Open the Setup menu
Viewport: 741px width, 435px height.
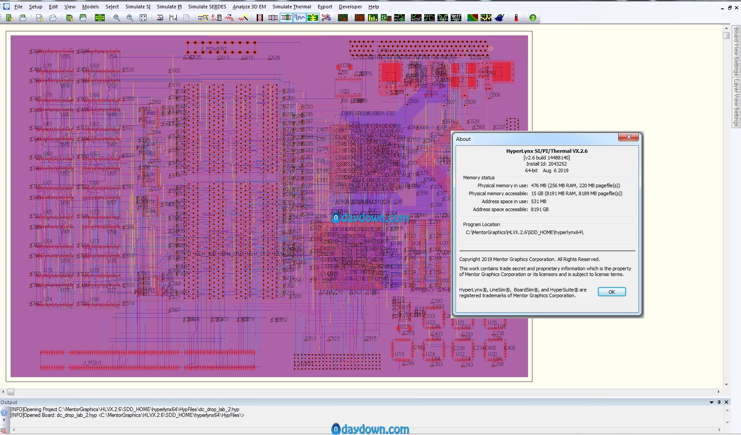click(36, 7)
